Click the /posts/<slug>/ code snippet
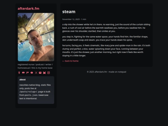The width and height of the screenshot is (168, 126). click(28, 92)
